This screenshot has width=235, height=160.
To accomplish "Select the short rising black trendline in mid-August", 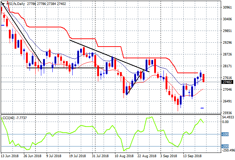I will click(136, 82).
